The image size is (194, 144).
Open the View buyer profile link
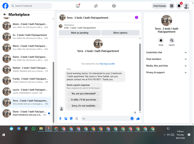107,64
